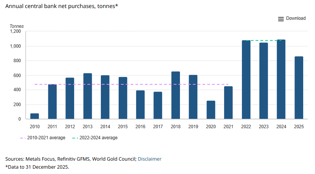This screenshot has width=315, height=174.
Task: Click the 2016 x-axis label
Action: pyautogui.click(x=140, y=127)
